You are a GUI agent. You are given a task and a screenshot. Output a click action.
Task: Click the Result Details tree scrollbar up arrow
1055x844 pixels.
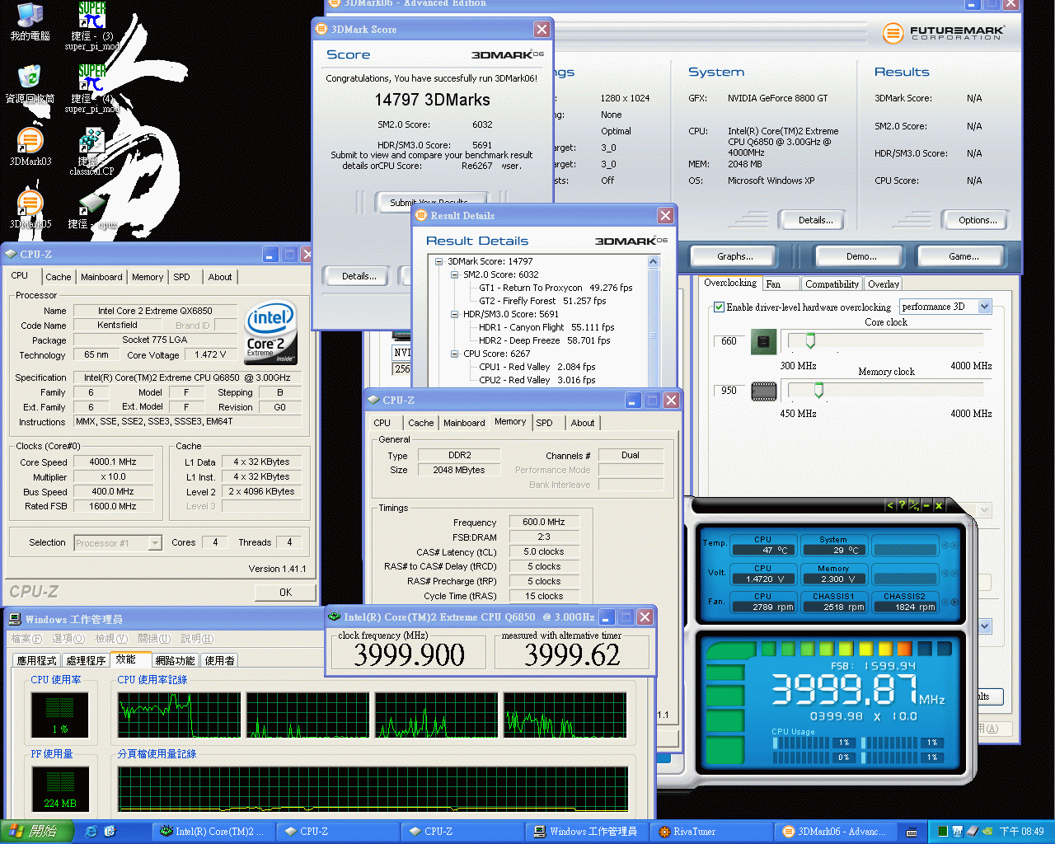654,262
